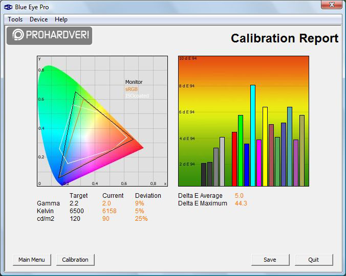The image size is (346, 276).
Task: Click the Gamma row label
Action: click(48, 203)
